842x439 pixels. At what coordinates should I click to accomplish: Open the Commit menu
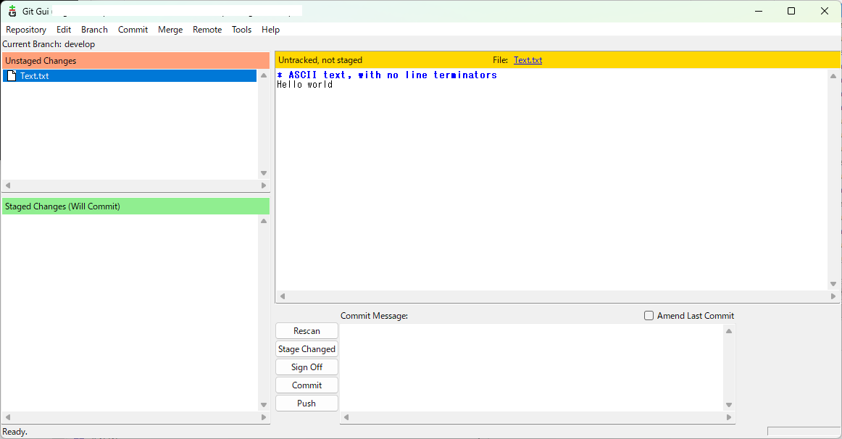(x=133, y=30)
